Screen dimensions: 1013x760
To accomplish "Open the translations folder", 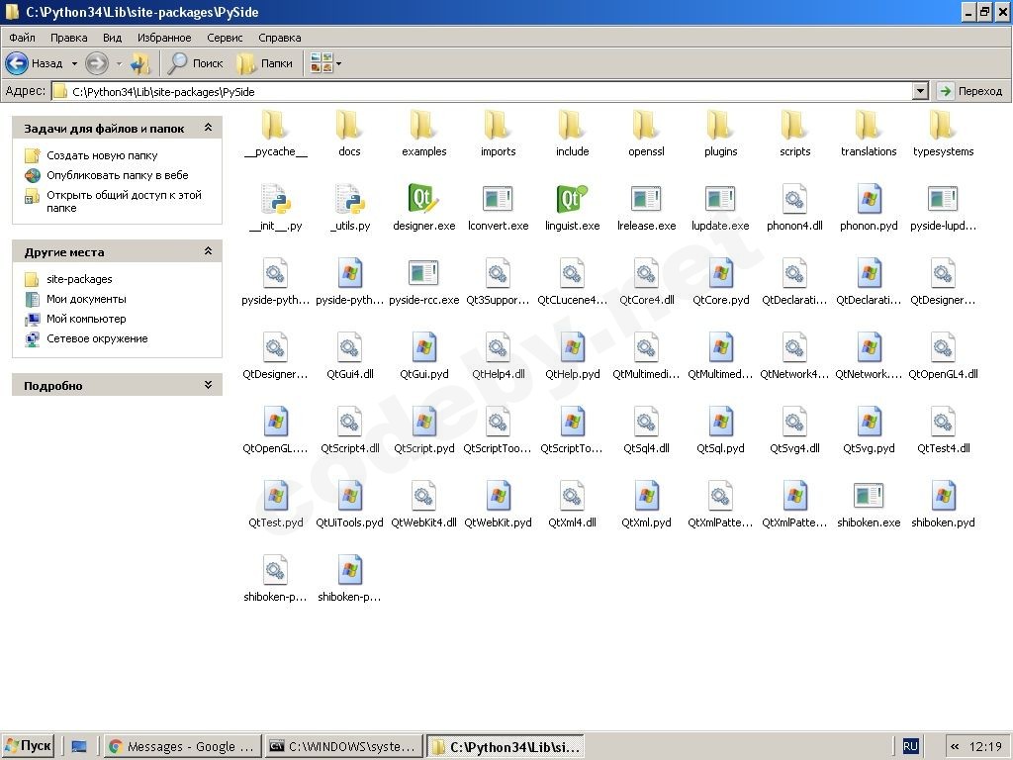I will click(869, 126).
